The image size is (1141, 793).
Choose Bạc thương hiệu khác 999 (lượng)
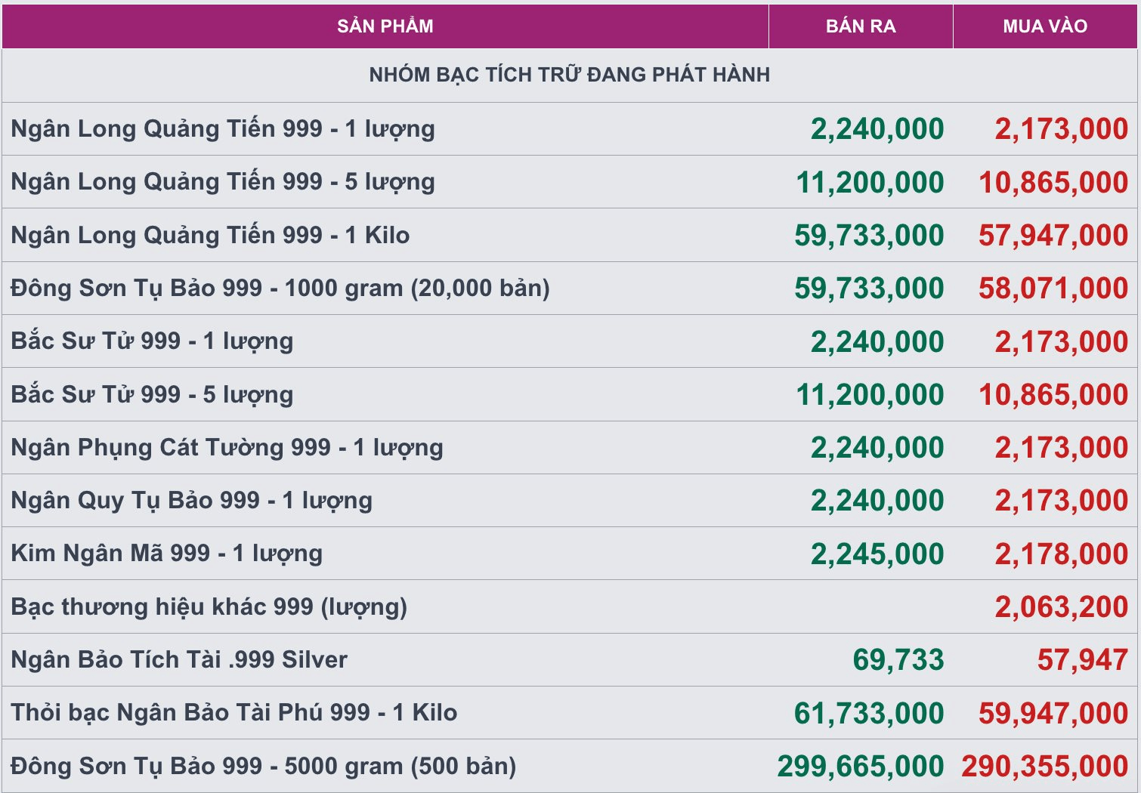209,607
